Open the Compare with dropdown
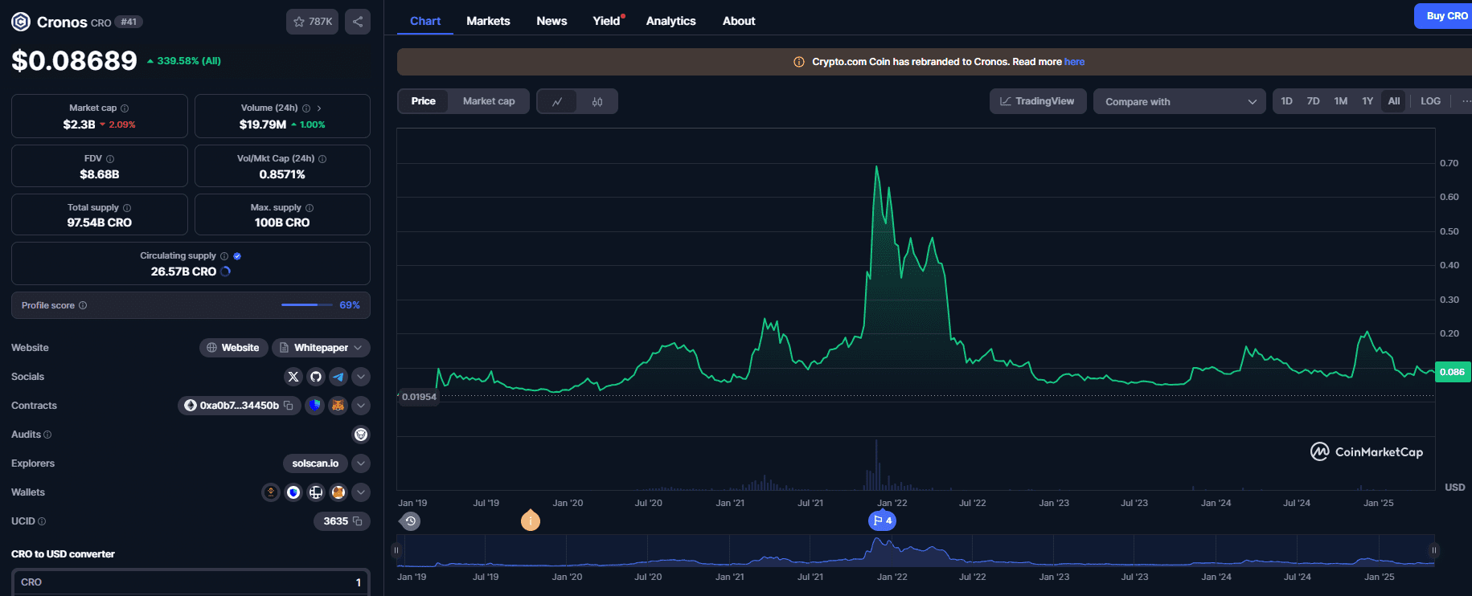The image size is (1472, 596). pyautogui.click(x=1179, y=101)
